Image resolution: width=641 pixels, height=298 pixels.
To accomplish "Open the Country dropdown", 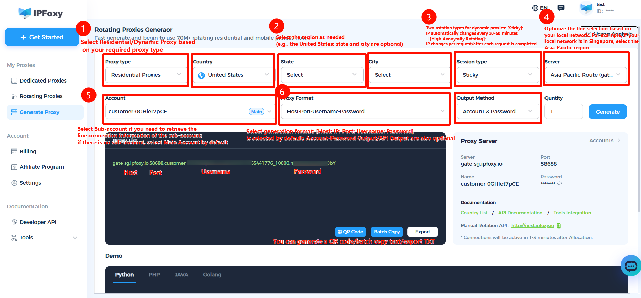I will [x=234, y=75].
